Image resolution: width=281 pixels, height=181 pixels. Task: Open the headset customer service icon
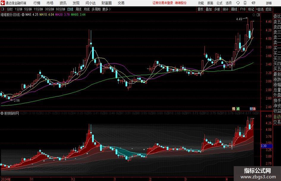(238, 3)
